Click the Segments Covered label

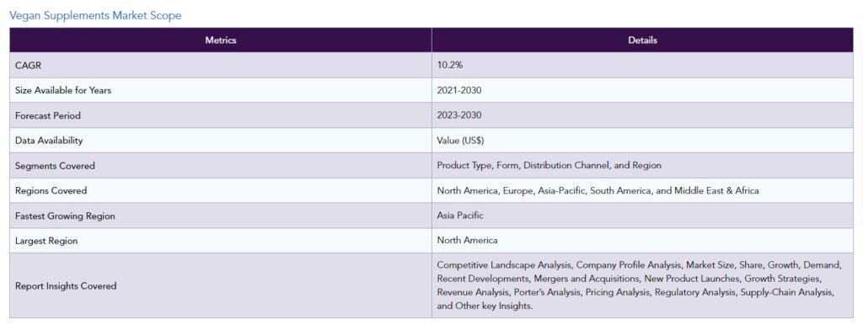click(55, 166)
